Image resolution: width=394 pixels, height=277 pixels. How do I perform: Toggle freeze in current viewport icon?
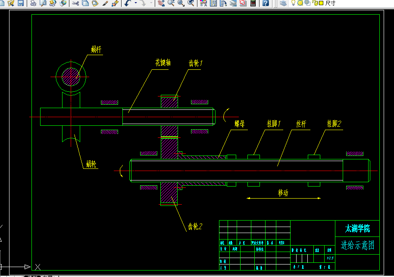point(307,3)
